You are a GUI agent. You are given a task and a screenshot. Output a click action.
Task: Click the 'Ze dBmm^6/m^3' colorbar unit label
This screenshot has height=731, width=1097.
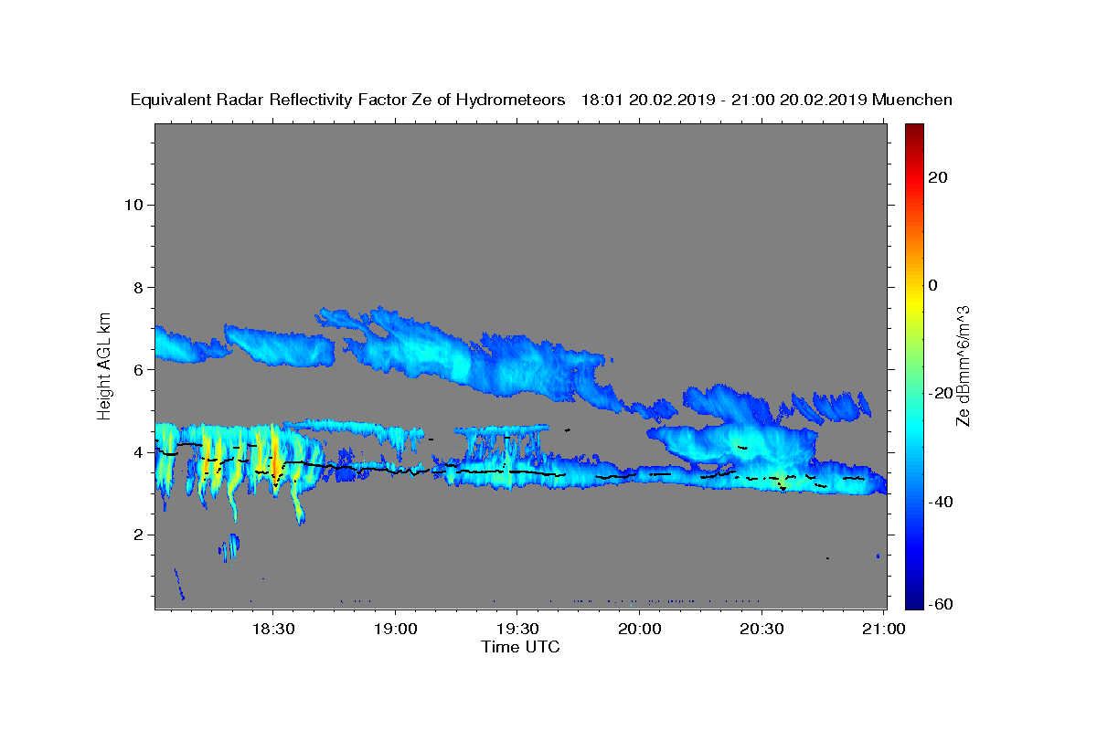coord(964,365)
